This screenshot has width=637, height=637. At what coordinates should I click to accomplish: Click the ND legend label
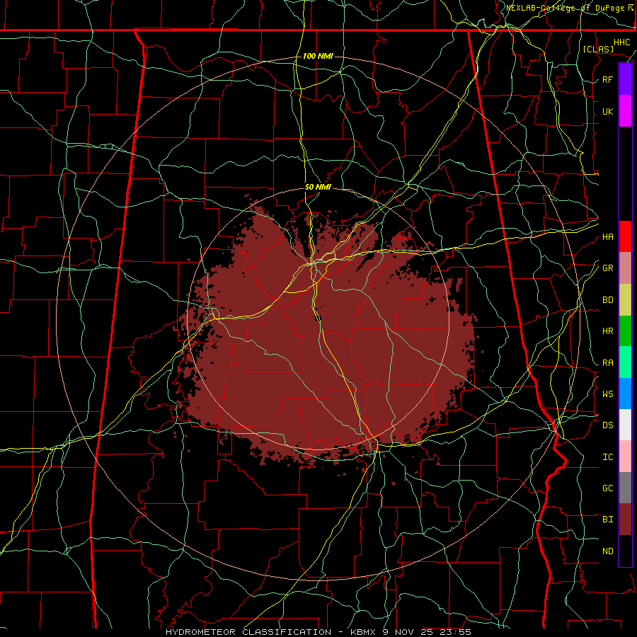(x=607, y=551)
